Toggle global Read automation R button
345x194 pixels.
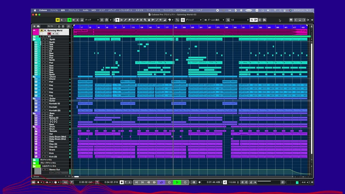tap(69, 20)
